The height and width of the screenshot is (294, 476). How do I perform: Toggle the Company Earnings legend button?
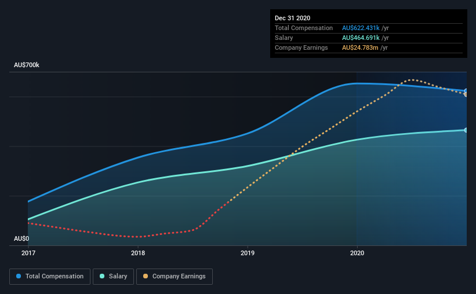tap(175, 277)
